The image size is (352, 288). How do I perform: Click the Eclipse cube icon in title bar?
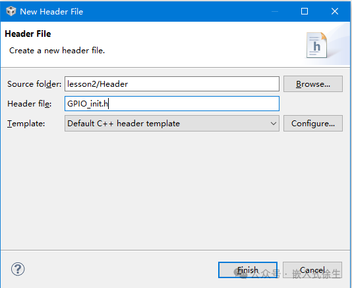(11, 11)
